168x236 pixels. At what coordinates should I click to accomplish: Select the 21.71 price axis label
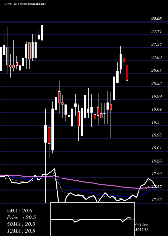[x=156, y=32]
